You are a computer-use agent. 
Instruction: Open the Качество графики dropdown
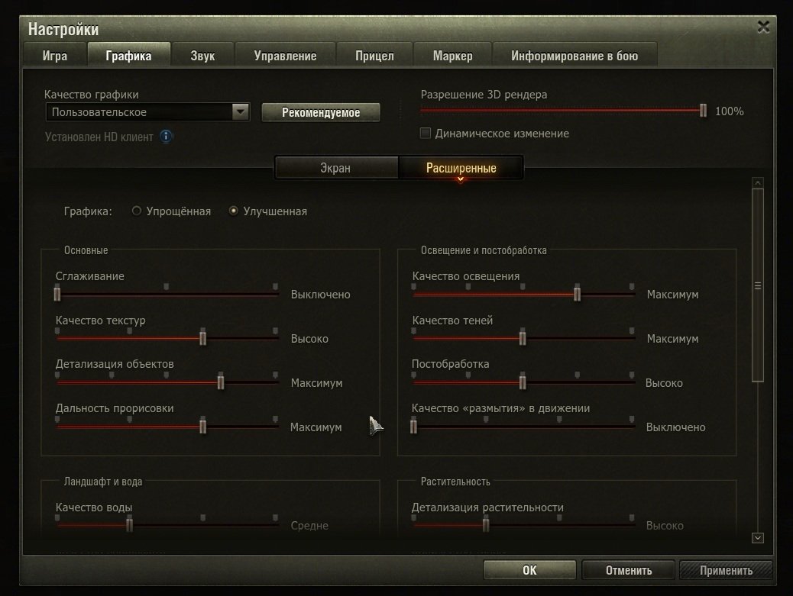pyautogui.click(x=147, y=111)
